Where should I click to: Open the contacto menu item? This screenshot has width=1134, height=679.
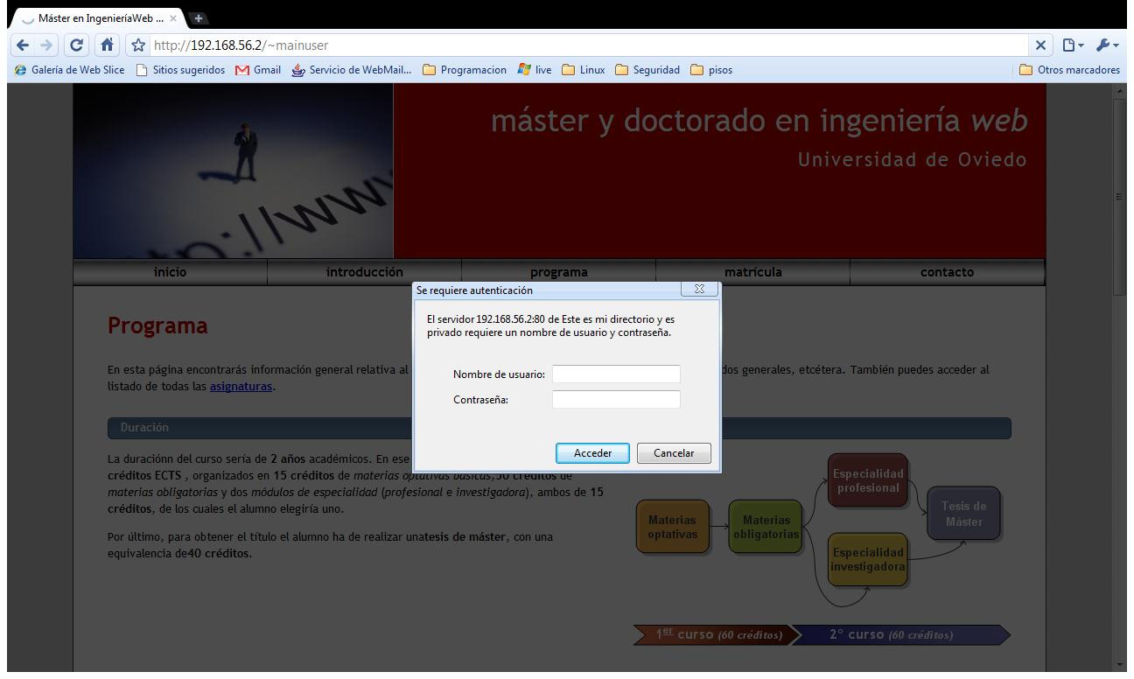point(947,272)
